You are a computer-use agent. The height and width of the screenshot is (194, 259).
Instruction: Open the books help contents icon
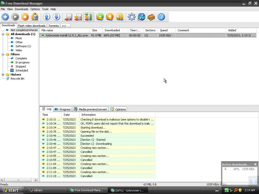(x=151, y=17)
